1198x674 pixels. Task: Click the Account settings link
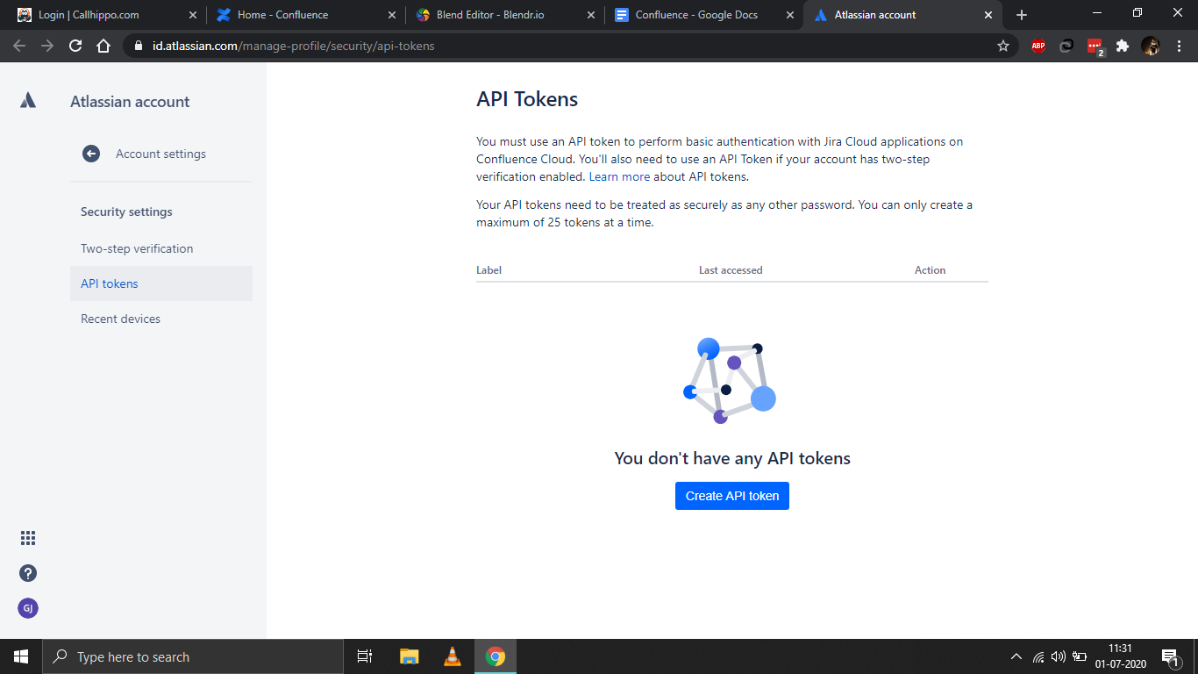coord(160,154)
